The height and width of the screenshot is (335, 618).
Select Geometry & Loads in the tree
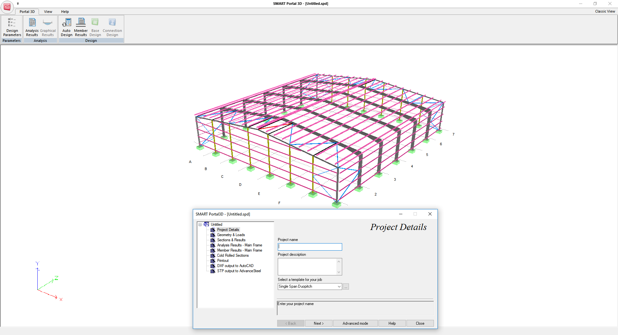pyautogui.click(x=231, y=235)
